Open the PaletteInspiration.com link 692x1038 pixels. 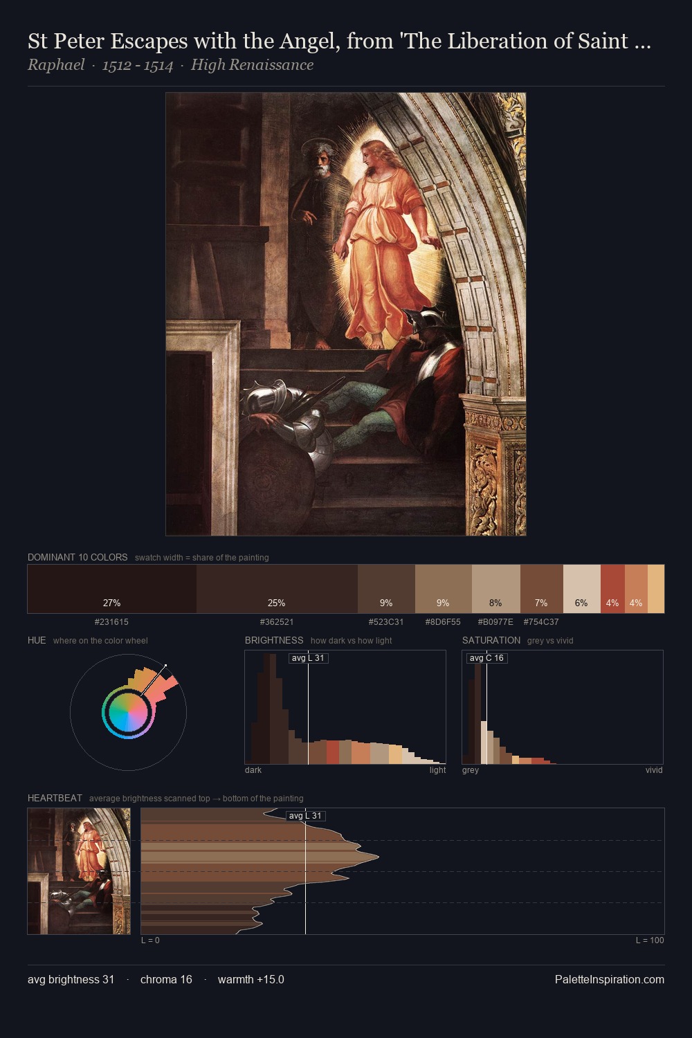[610, 980]
